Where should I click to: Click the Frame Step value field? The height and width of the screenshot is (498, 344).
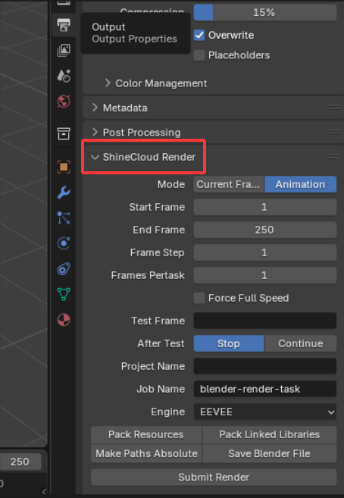[x=265, y=252]
